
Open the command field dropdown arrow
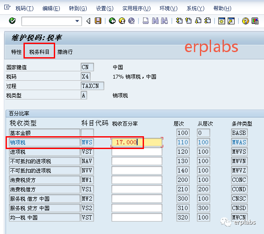coord(77,21)
